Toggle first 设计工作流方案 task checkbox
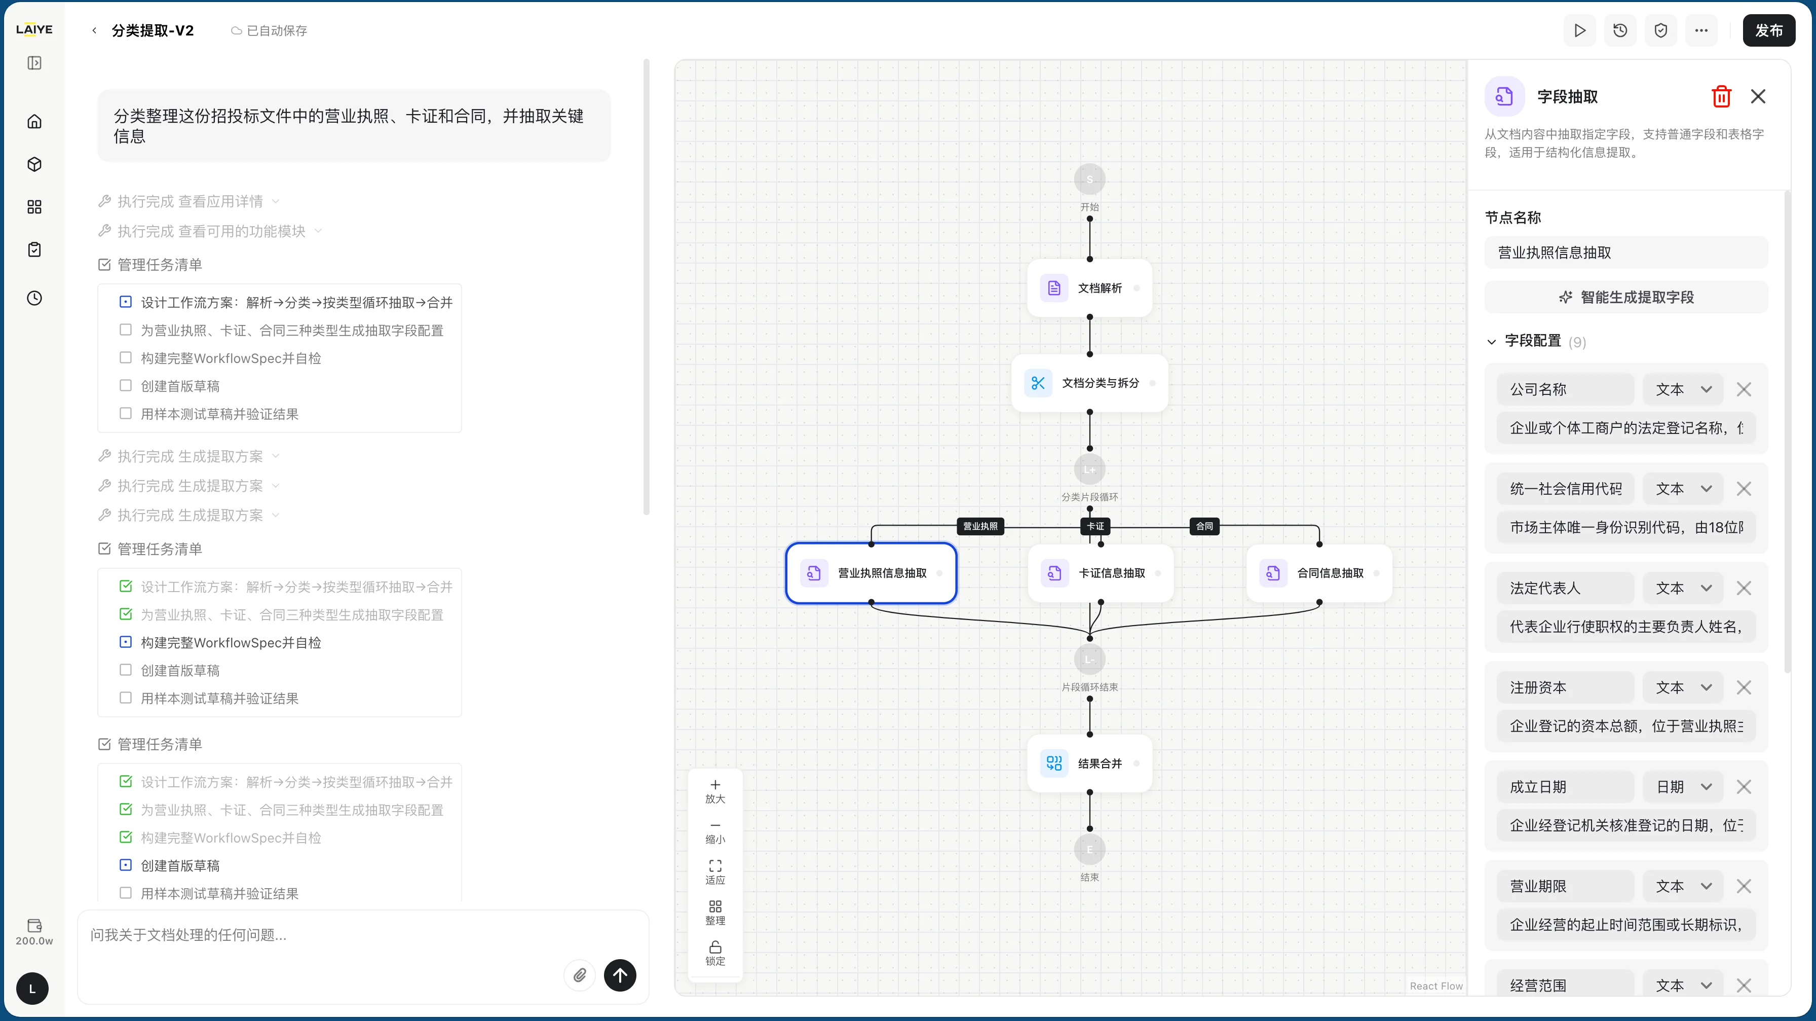The height and width of the screenshot is (1021, 1816). 126,302
